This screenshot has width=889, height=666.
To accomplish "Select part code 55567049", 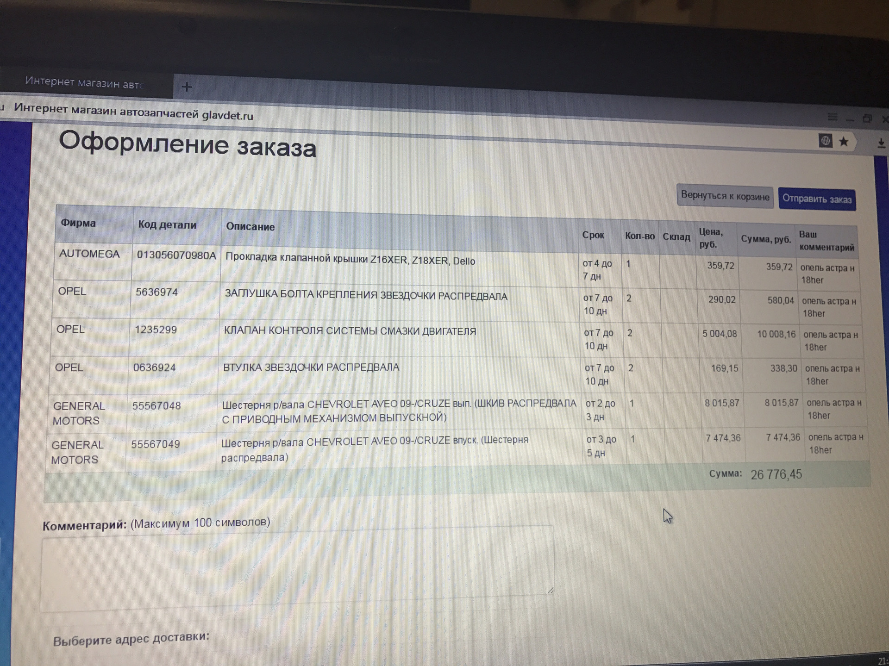I will coord(155,444).
